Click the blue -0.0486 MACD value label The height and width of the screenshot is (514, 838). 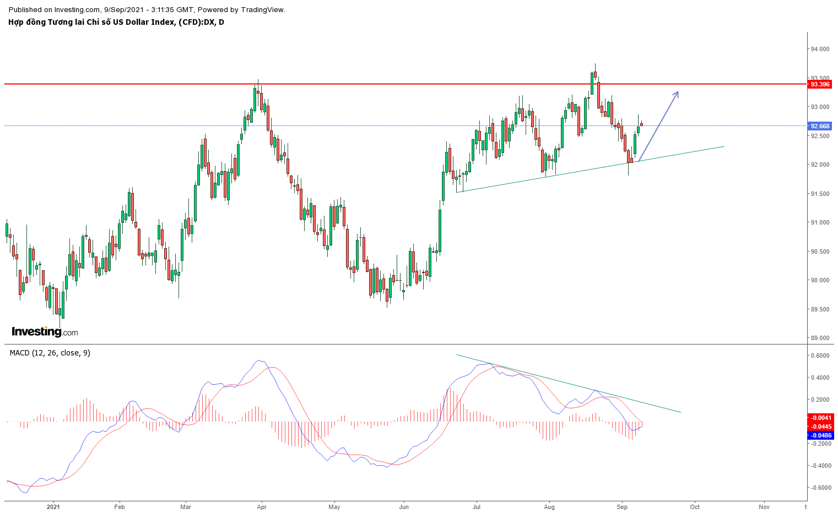coord(820,435)
